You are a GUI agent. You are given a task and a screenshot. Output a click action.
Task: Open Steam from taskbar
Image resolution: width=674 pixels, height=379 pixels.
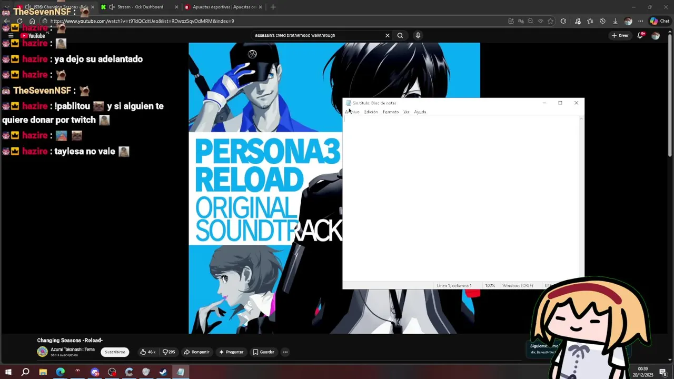tap(163, 372)
